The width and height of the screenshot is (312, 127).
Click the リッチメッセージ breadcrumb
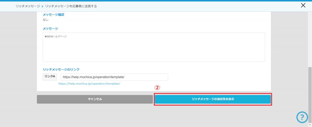click(28, 6)
